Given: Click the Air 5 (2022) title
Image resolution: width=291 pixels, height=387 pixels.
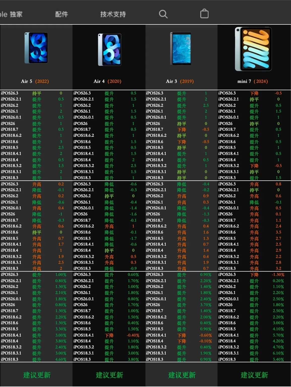Looking at the screenshot, I should [x=35, y=81].
